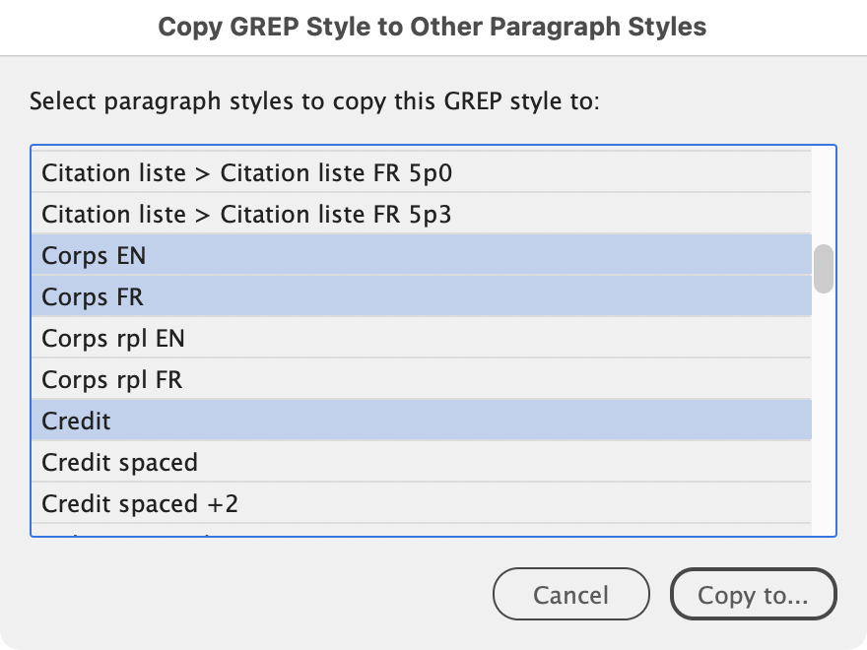867x650 pixels.
Task: Pick the Credit spaced +2 row
Action: pos(140,503)
